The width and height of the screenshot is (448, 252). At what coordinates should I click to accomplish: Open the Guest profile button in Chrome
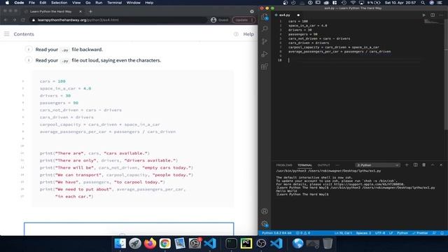click(x=219, y=20)
